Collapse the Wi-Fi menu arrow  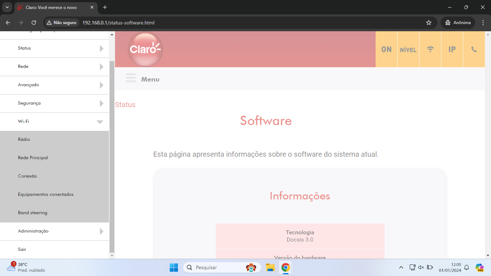100,122
